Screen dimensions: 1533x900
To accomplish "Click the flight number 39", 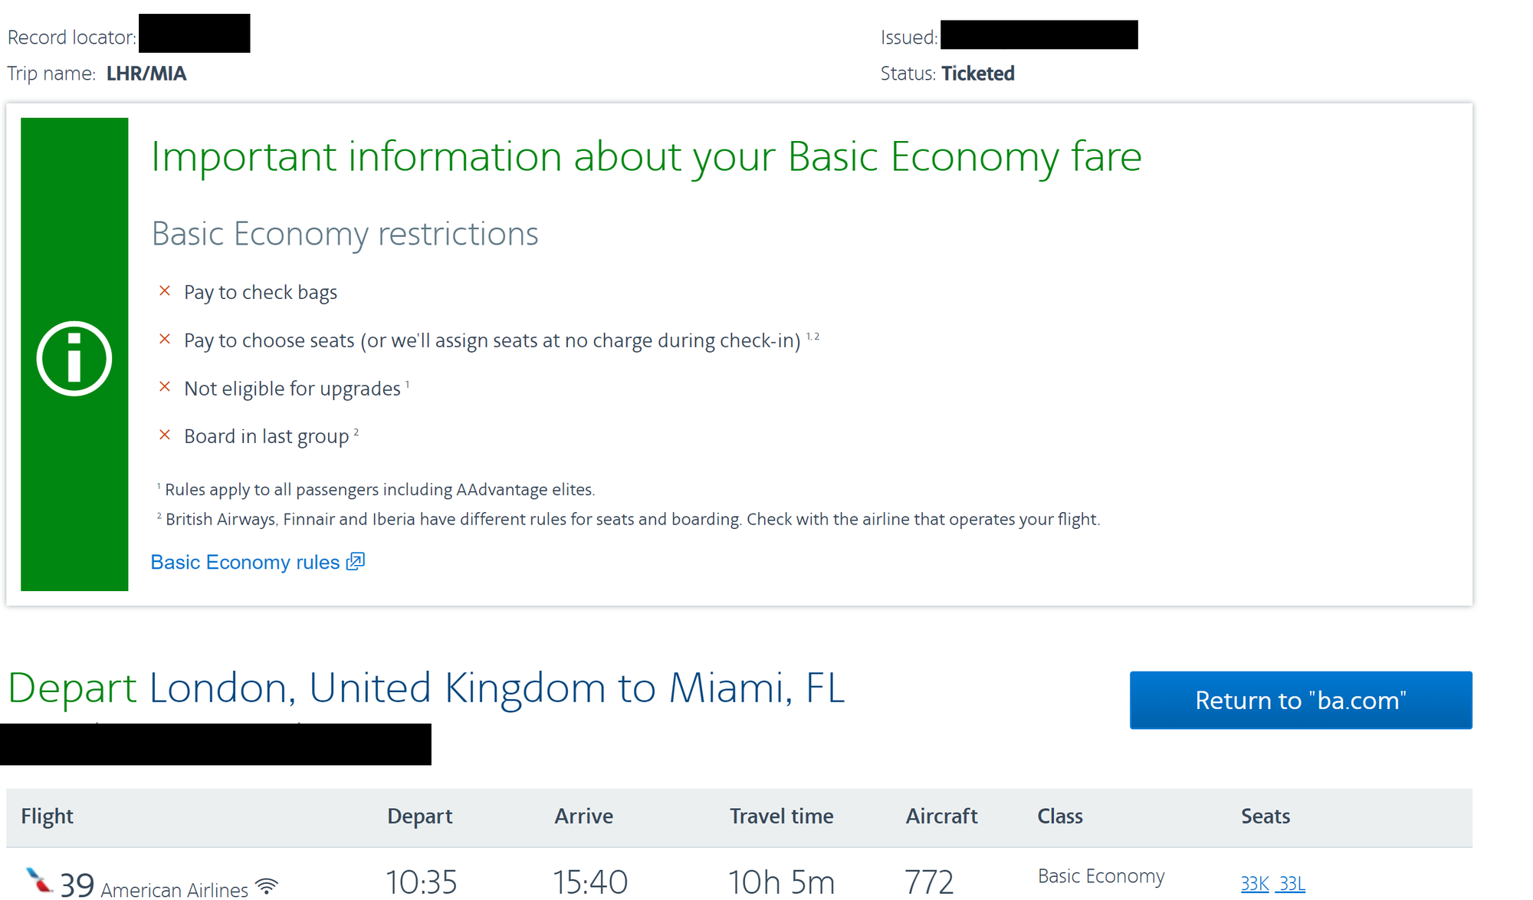I will [77, 884].
